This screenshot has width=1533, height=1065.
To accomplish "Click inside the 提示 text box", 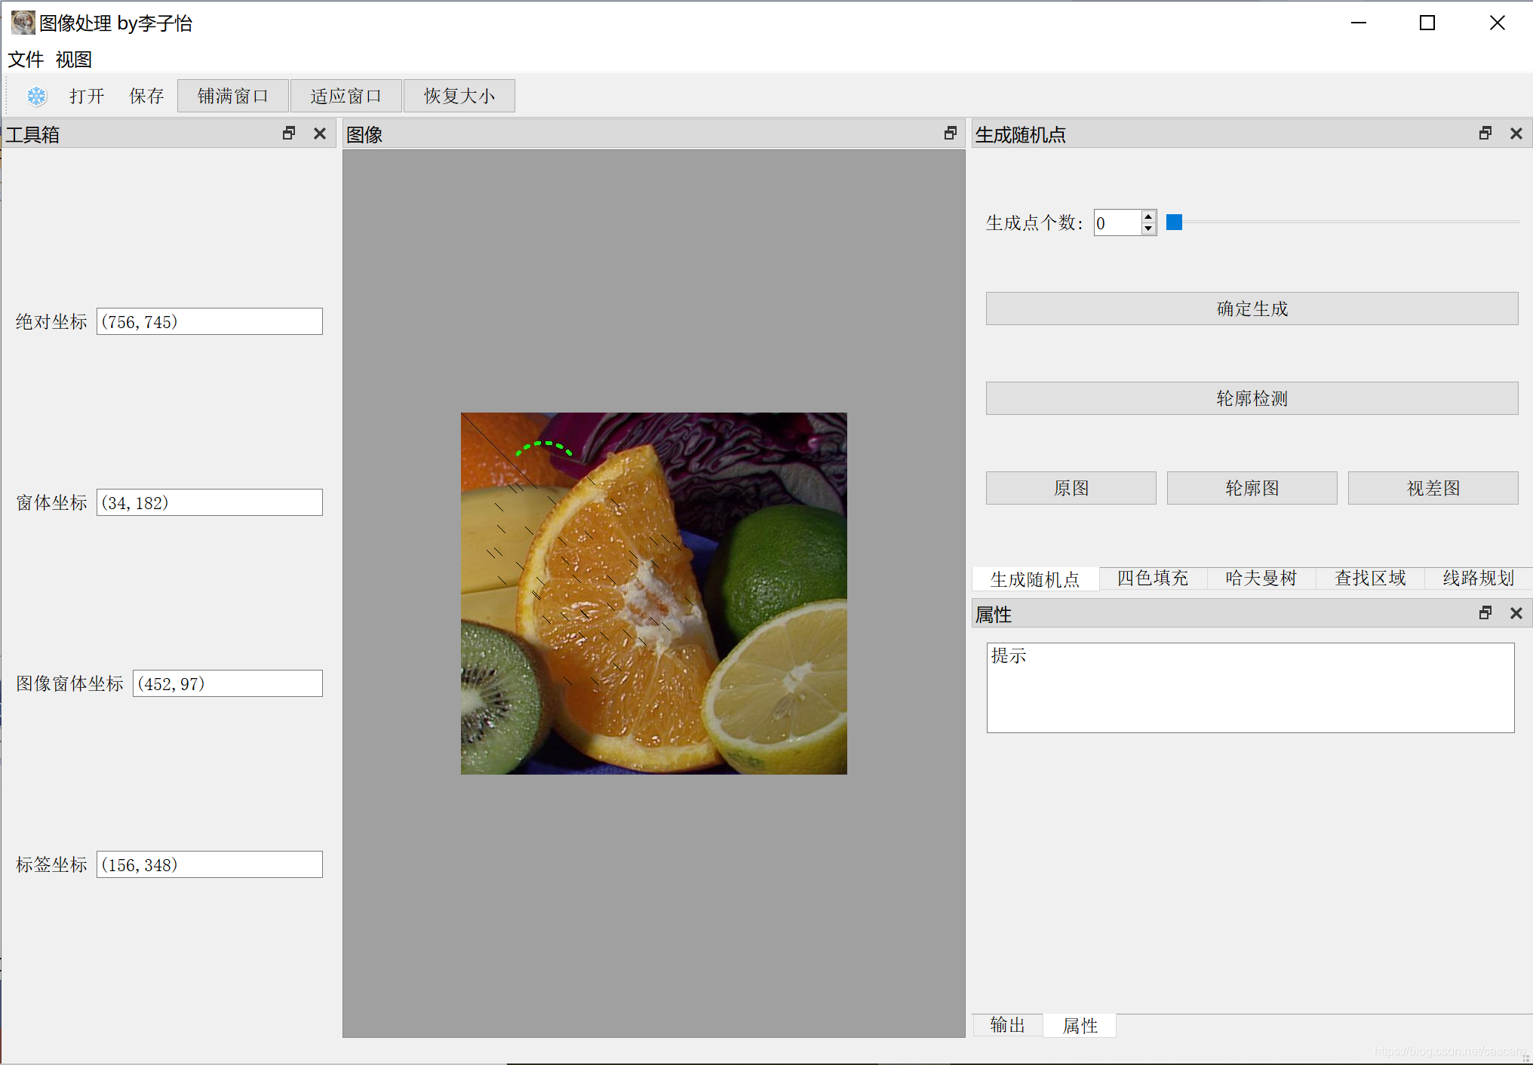I will point(1250,687).
